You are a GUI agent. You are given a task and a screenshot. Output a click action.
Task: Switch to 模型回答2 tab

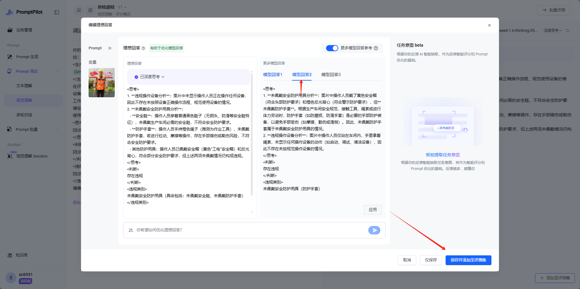click(x=302, y=75)
